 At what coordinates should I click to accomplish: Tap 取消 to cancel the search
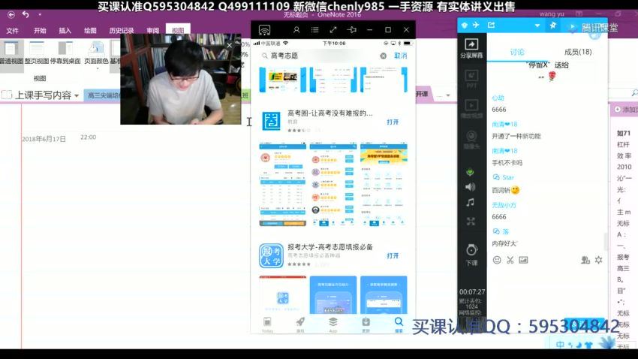[400, 56]
